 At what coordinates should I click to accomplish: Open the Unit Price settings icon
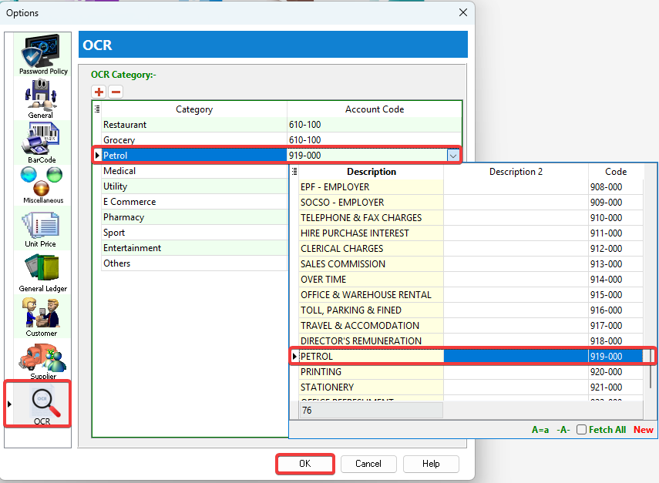pos(41,229)
